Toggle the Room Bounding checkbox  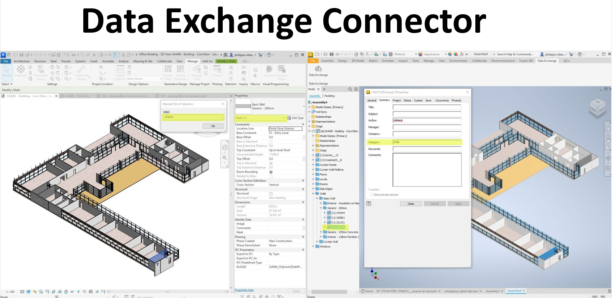[271, 172]
